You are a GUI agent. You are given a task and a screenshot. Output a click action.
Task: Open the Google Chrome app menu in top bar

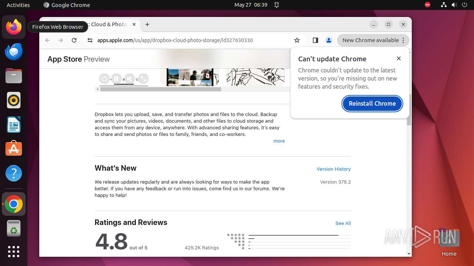pos(67,5)
